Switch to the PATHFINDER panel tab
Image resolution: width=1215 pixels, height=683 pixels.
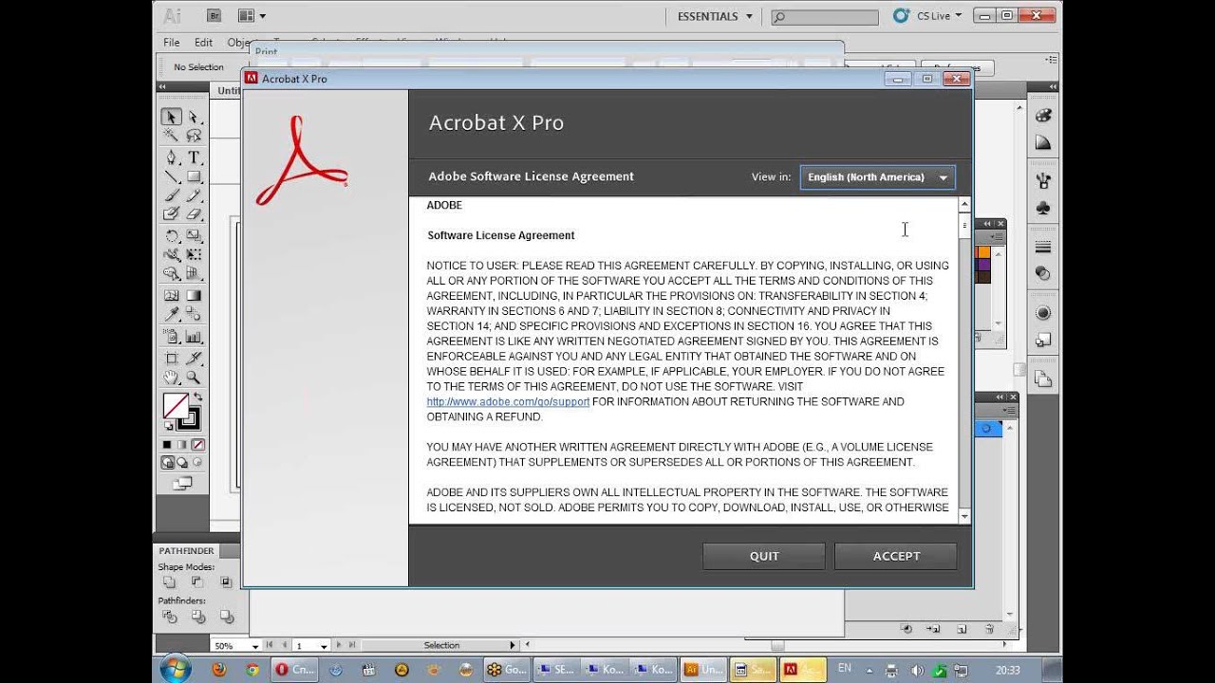[x=186, y=551]
